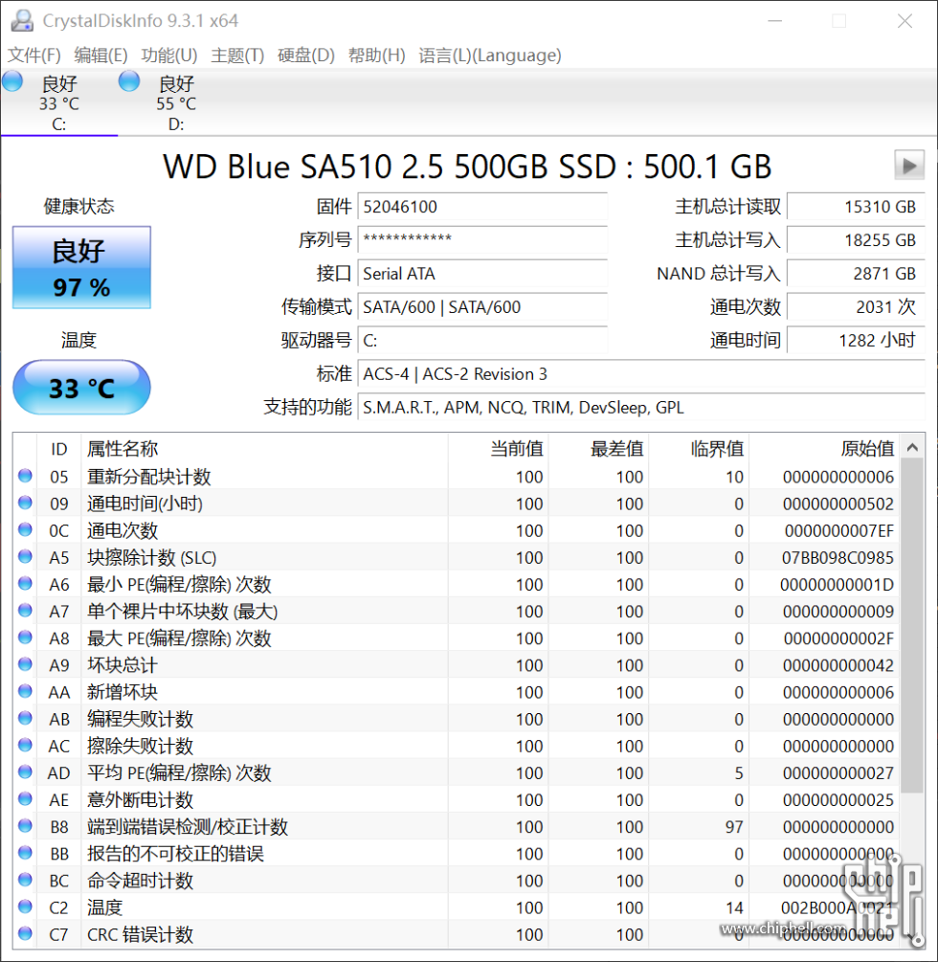Select drive C: tab at 33 °C
The height and width of the screenshot is (962, 938).
(59, 102)
